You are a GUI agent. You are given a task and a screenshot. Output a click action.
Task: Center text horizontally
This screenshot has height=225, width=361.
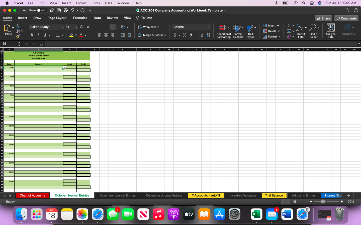[106, 35]
